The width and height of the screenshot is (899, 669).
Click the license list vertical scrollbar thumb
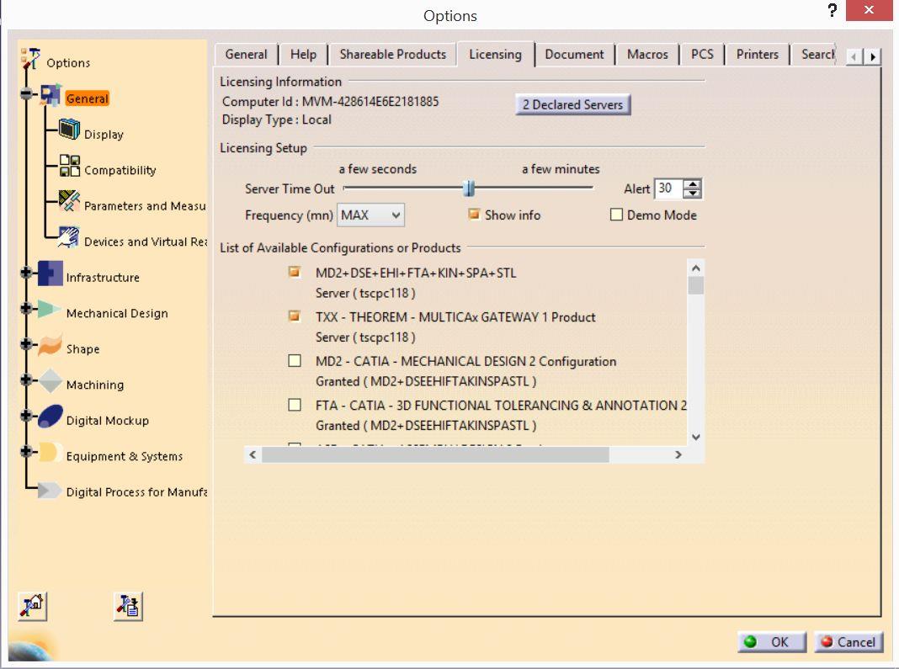[695, 285]
